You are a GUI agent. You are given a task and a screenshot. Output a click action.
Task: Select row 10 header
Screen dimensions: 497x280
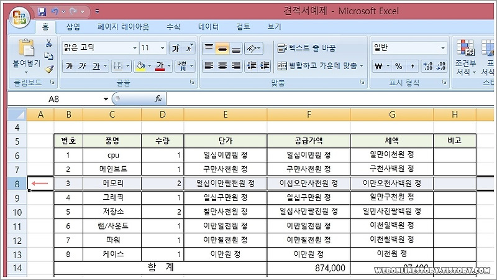17,212
